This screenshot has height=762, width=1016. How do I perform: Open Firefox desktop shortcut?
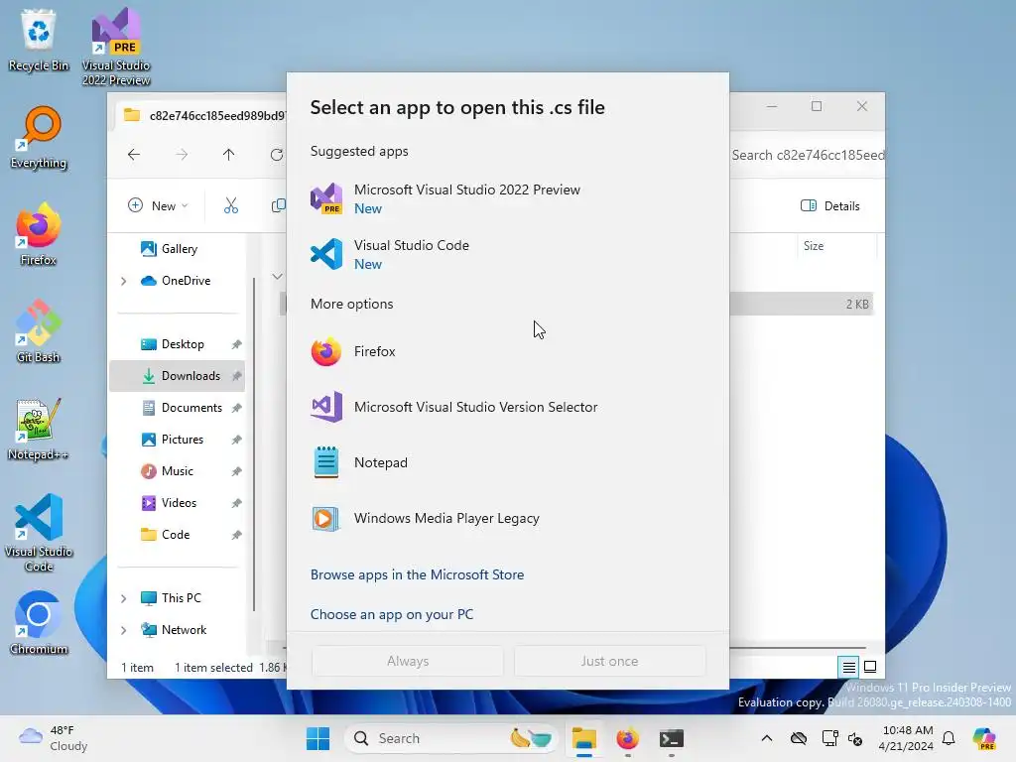39,234
